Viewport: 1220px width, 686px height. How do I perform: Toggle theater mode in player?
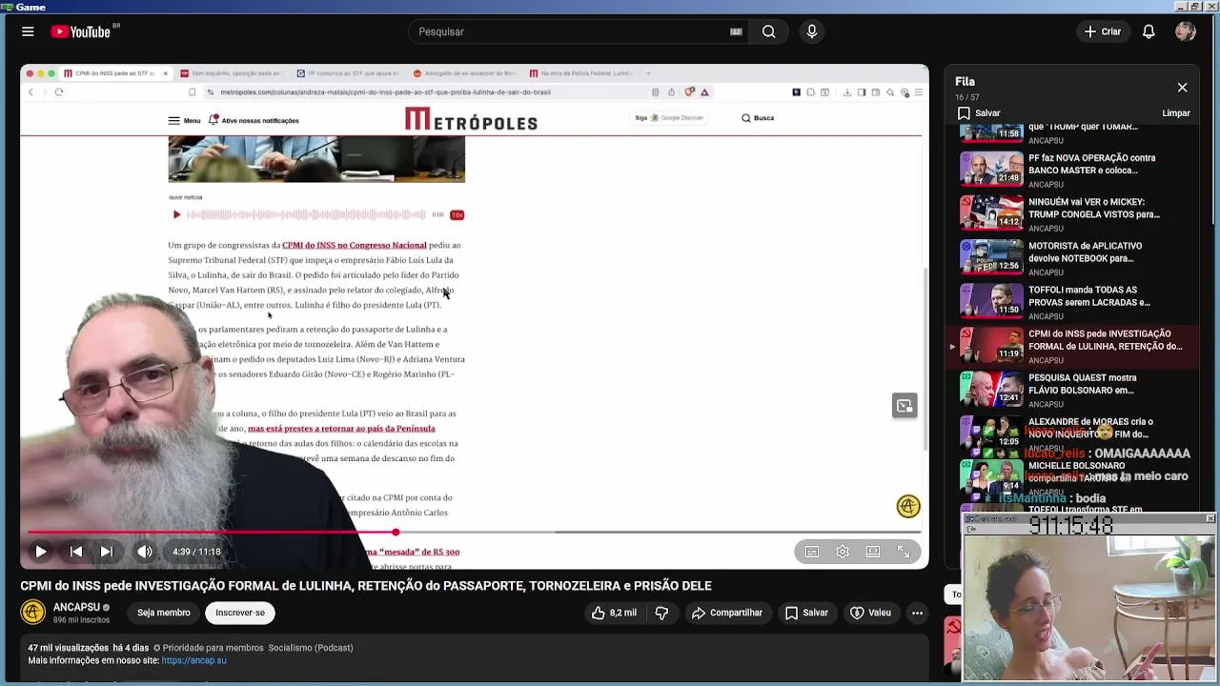click(873, 552)
